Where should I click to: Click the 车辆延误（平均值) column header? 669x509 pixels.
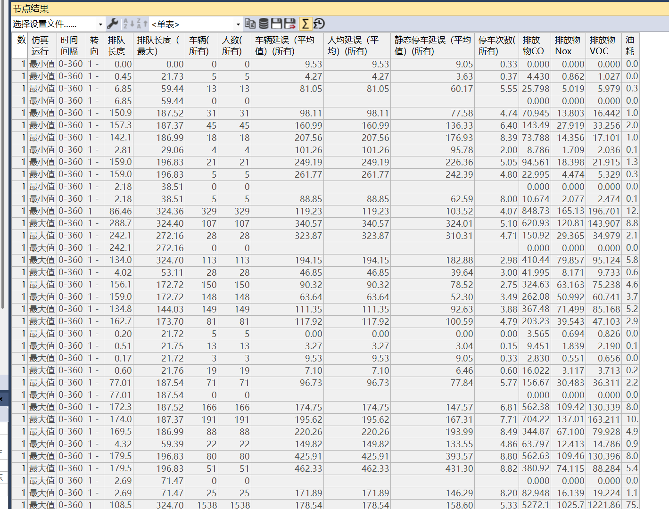(288, 46)
